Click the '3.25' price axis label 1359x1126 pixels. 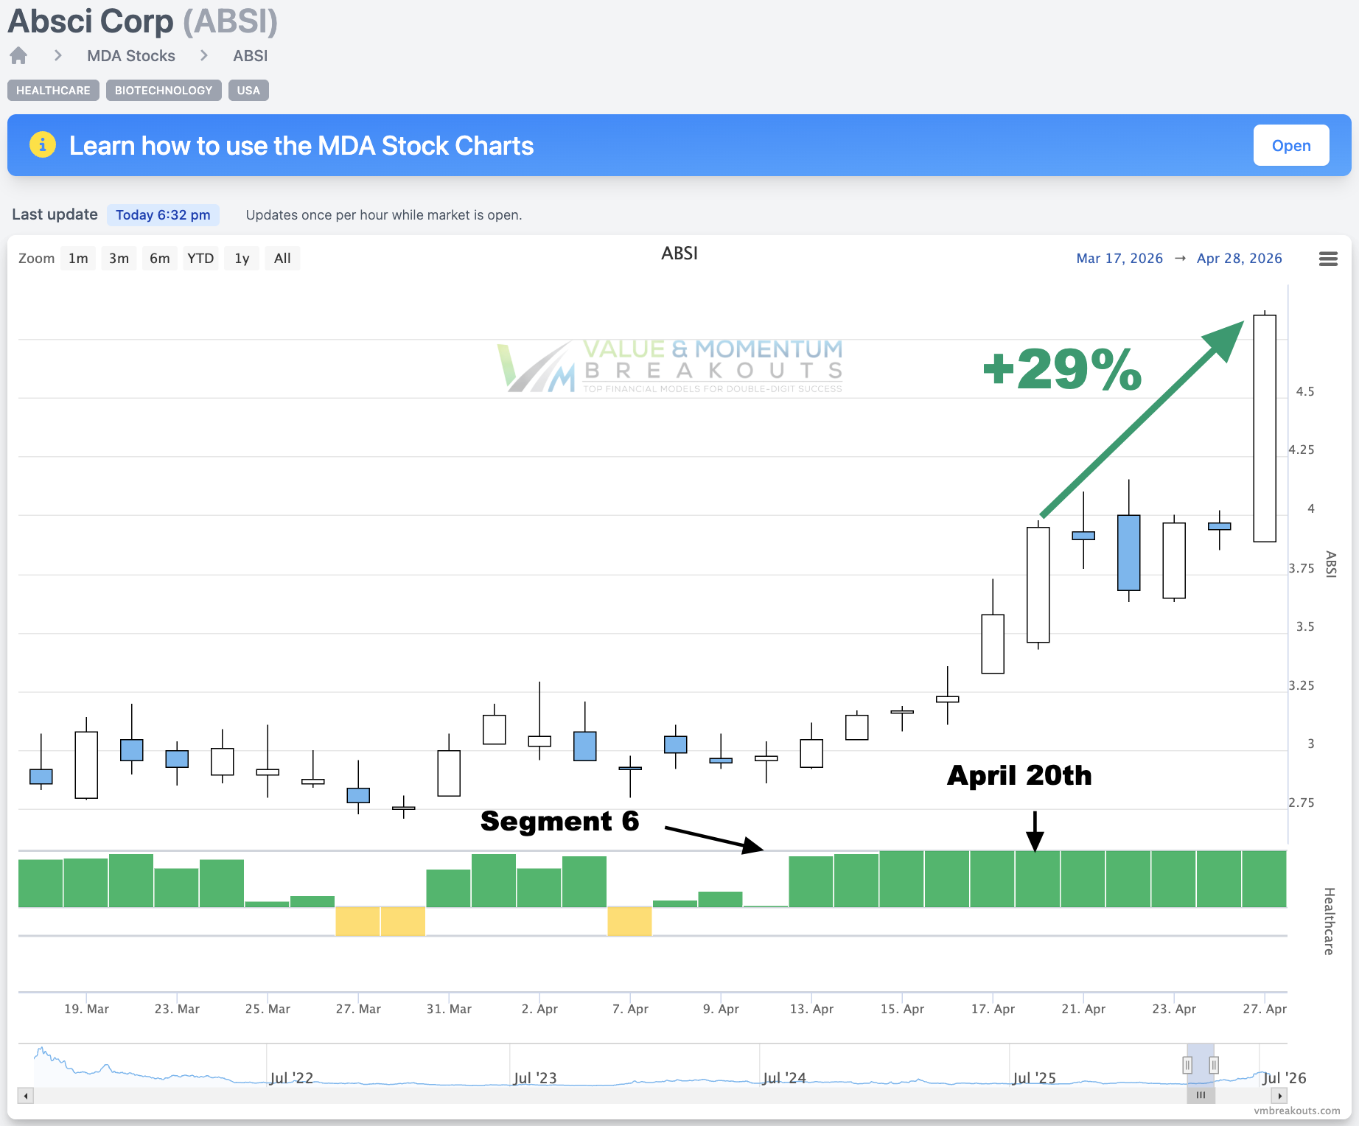point(1302,685)
